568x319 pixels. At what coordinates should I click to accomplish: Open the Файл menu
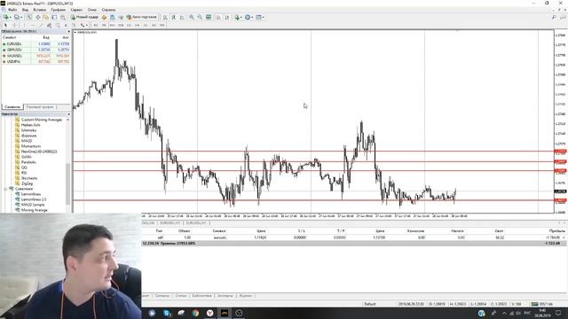click(12, 10)
